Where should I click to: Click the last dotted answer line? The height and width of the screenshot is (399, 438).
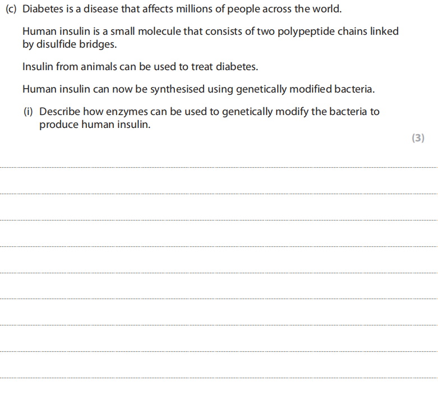[219, 378]
